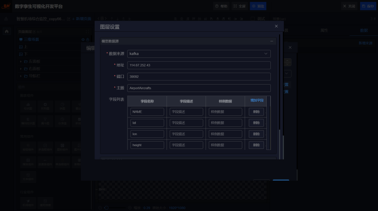Click the lon field name input
378x211 pixels.
tap(147, 134)
